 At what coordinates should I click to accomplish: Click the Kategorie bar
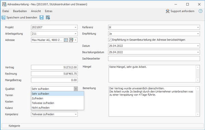point(102,126)
